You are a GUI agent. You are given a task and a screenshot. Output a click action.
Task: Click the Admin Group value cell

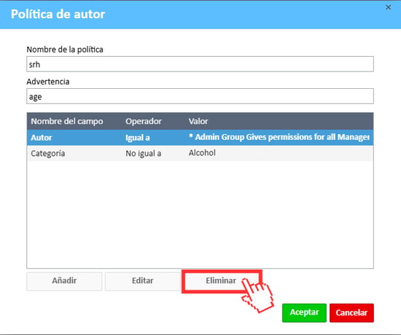279,137
